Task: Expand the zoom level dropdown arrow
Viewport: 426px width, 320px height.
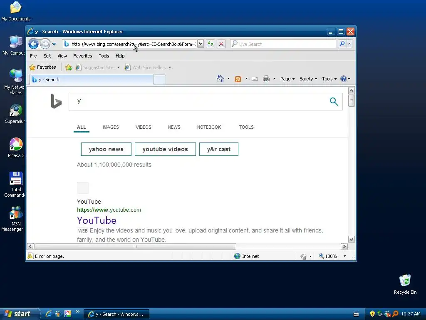Action: pyautogui.click(x=345, y=256)
